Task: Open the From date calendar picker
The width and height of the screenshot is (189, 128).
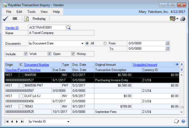Action: (x=167, y=43)
